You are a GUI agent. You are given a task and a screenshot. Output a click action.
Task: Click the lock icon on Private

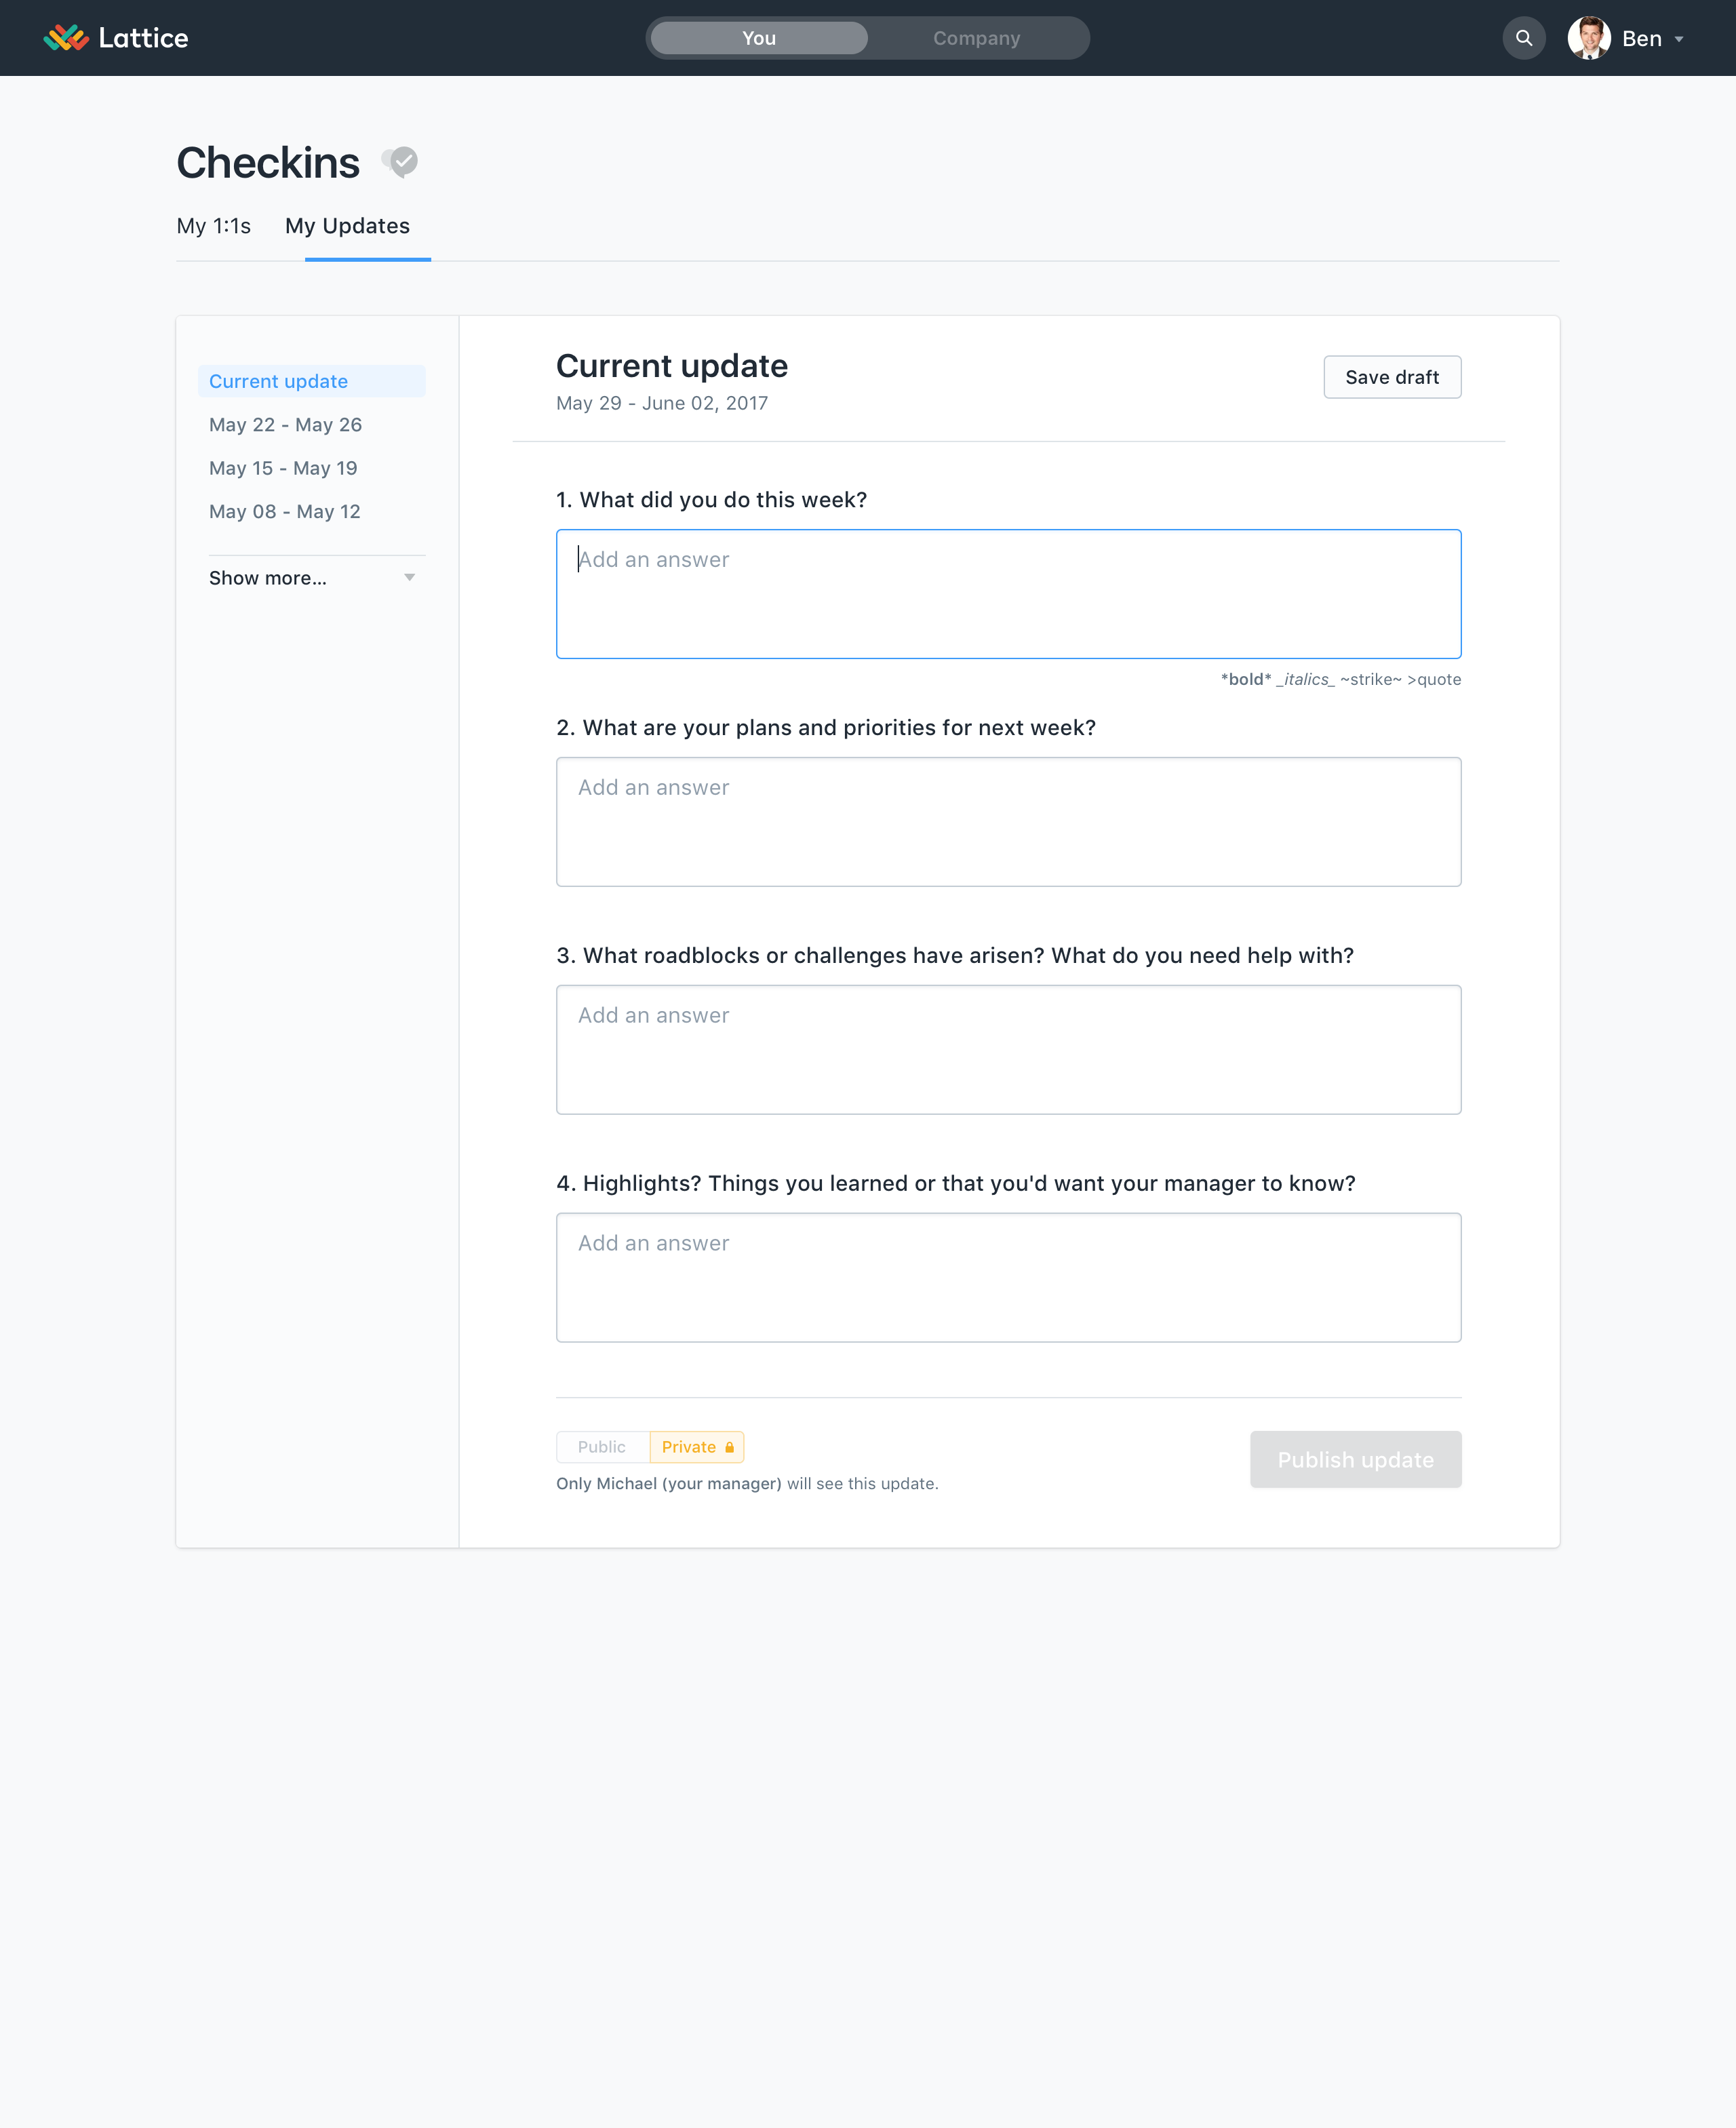(x=729, y=1447)
